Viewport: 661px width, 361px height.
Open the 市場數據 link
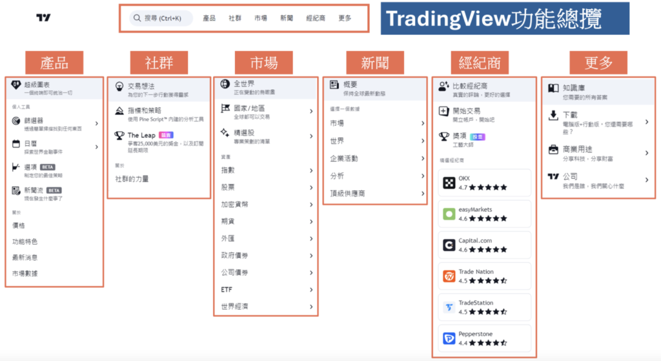pyautogui.click(x=25, y=273)
